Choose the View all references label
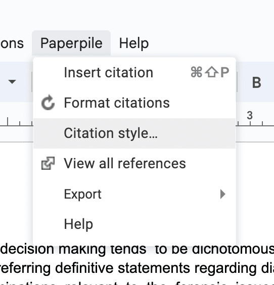 [125, 163]
